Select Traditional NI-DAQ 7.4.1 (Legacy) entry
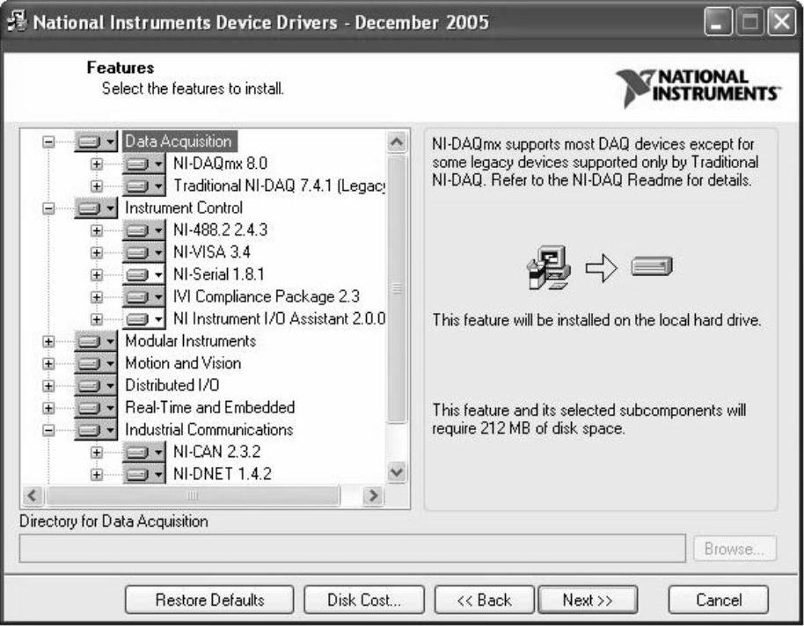This screenshot has height=626, width=804. [x=279, y=186]
